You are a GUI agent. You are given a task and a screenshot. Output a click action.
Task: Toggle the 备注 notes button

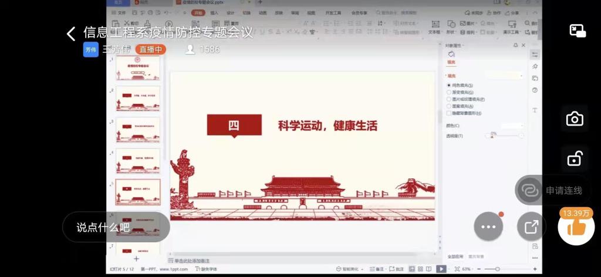(x=378, y=269)
